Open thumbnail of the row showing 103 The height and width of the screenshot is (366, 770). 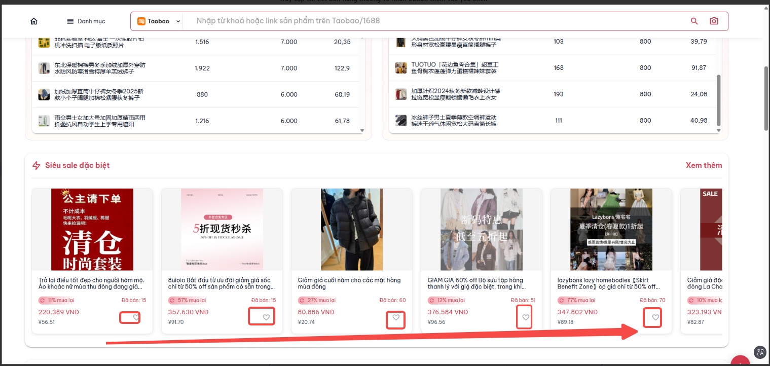401,42
